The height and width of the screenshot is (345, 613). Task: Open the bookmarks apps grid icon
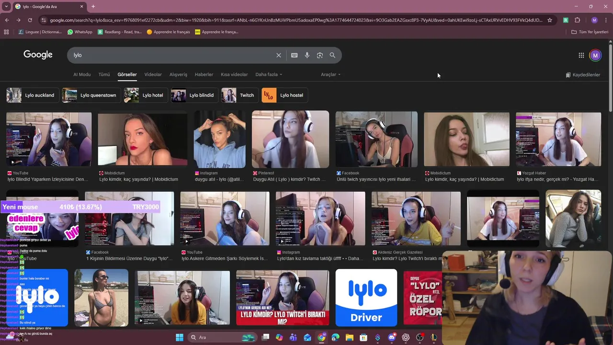6,32
